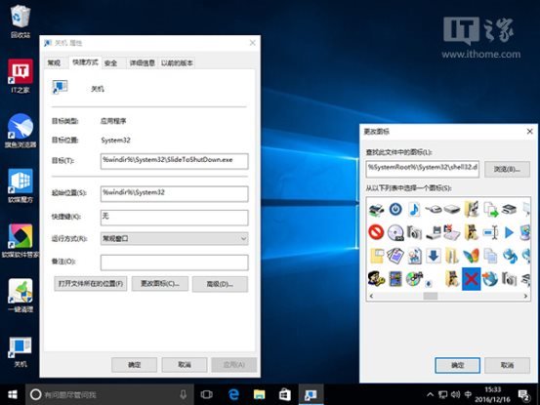This screenshot has height=405, width=540.
Task: Open Microsoft Edge from the taskbar
Action: click(233, 394)
